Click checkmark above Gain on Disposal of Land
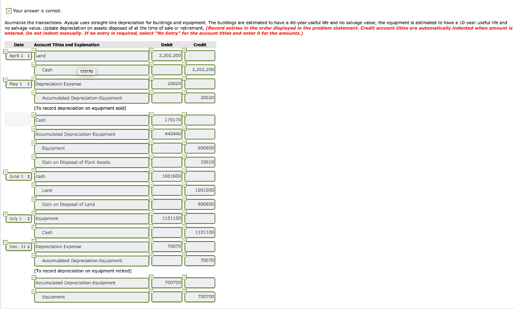Viewport: 515px width, 309px height. coord(34,199)
